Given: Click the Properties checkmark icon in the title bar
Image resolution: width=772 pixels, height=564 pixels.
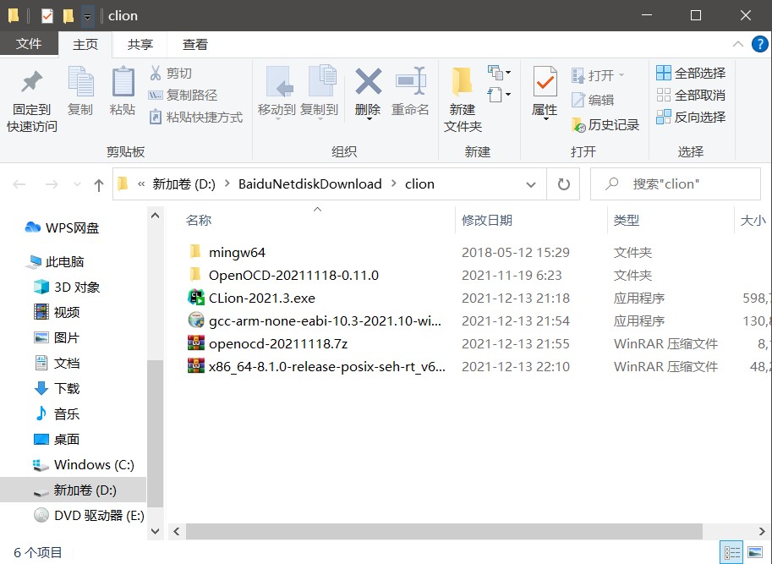Looking at the screenshot, I should (47, 16).
